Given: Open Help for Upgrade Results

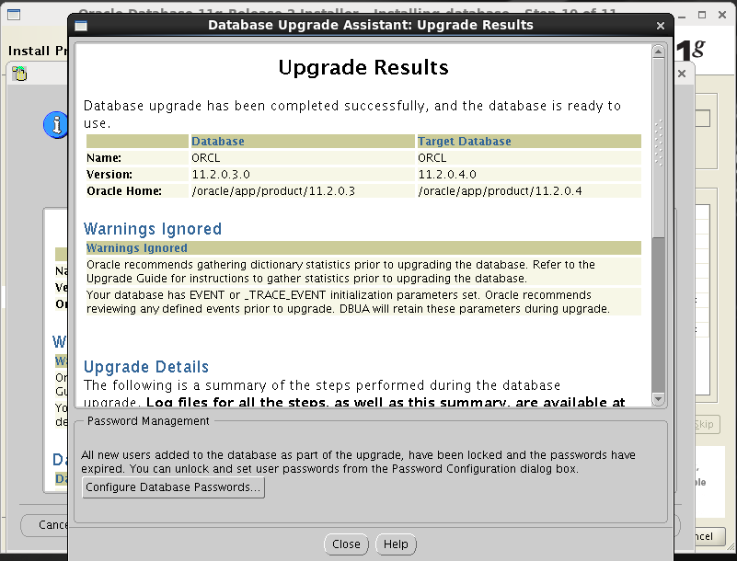Looking at the screenshot, I should pyautogui.click(x=396, y=544).
